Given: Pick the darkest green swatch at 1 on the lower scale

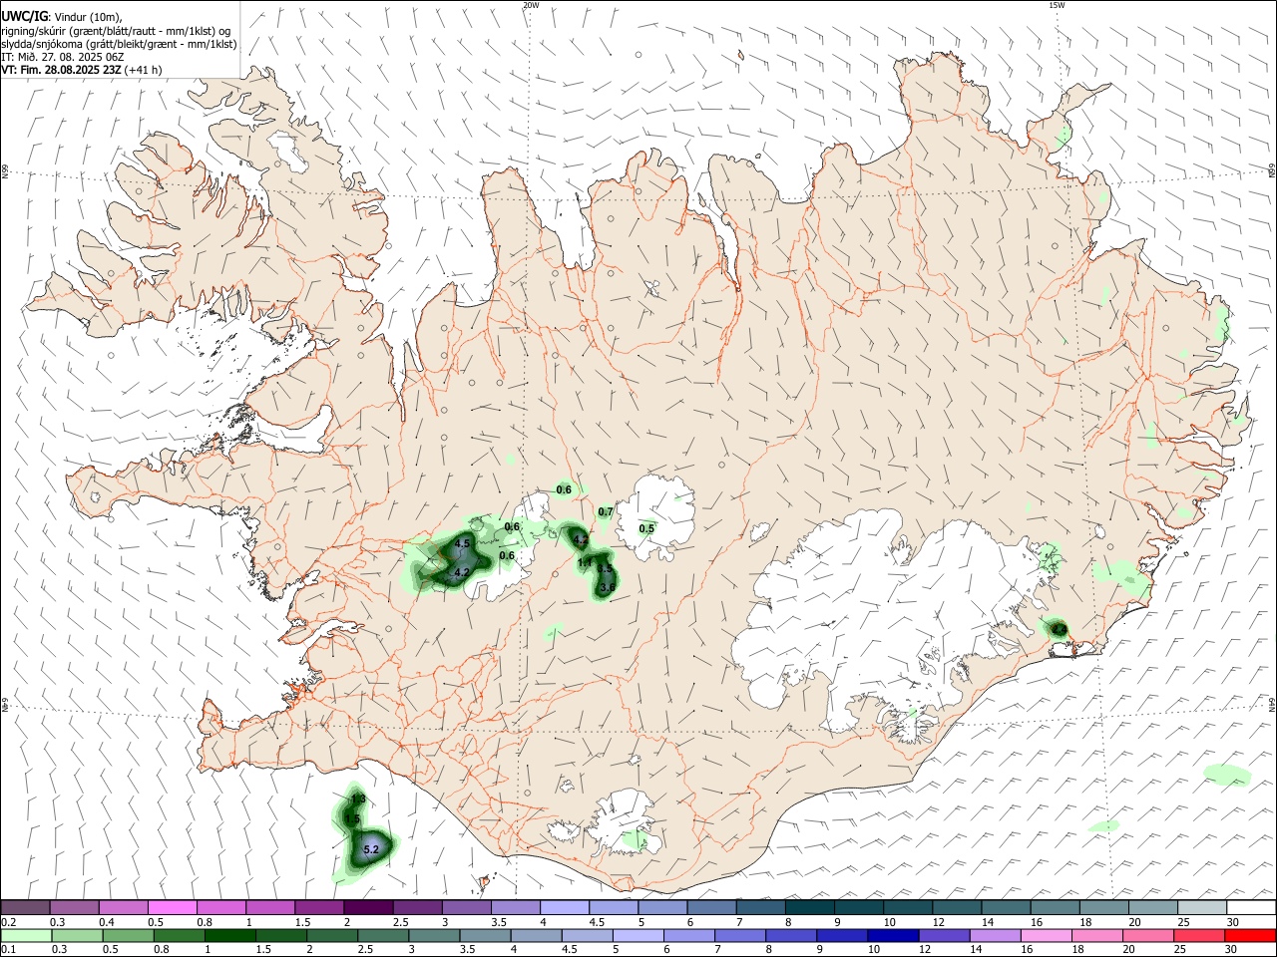Looking at the screenshot, I should (x=229, y=936).
